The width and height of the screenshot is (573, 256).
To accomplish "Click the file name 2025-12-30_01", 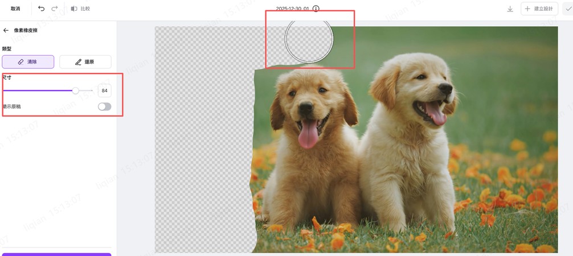I will tap(292, 9).
